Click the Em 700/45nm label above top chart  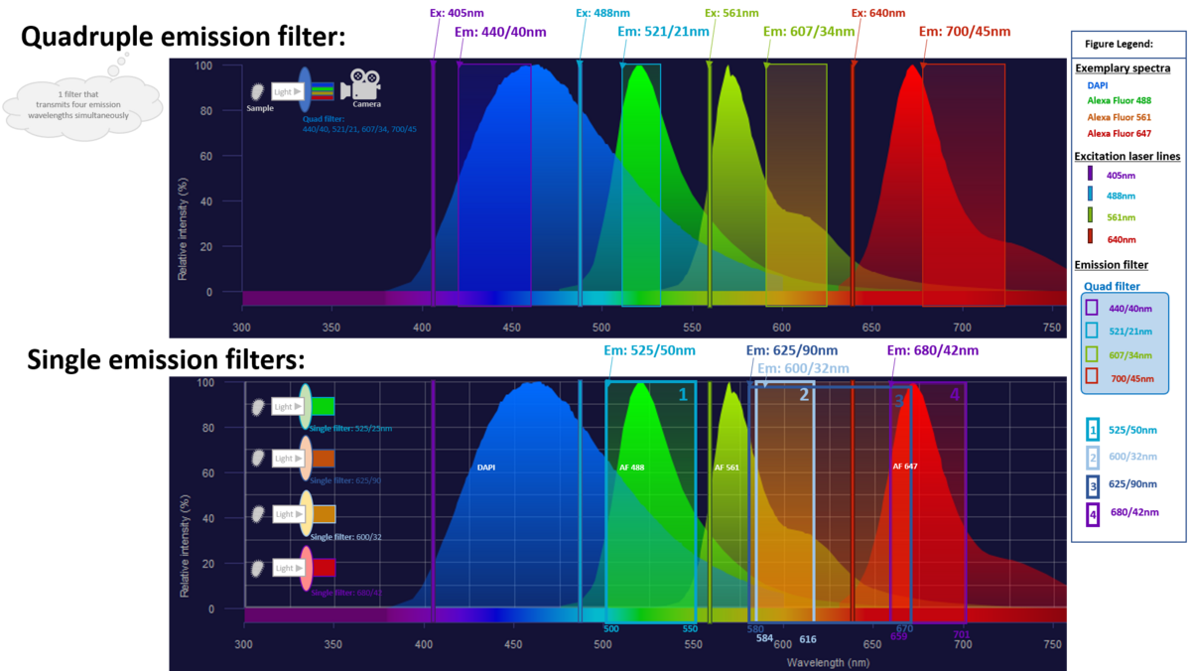(x=965, y=32)
